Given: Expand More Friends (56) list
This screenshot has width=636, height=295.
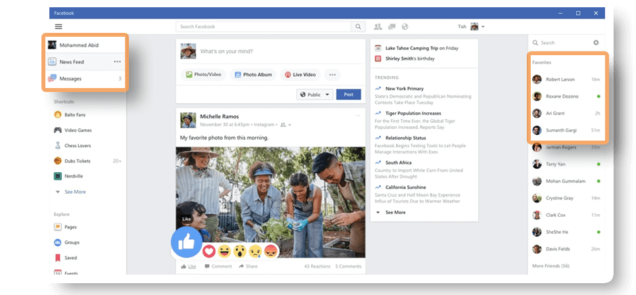Looking at the screenshot, I should pyautogui.click(x=550, y=266).
